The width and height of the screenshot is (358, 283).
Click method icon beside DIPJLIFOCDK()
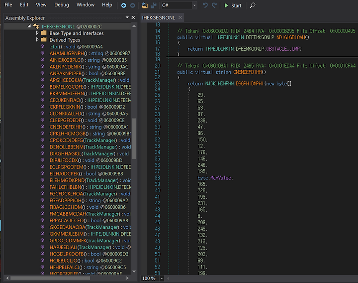42,160
